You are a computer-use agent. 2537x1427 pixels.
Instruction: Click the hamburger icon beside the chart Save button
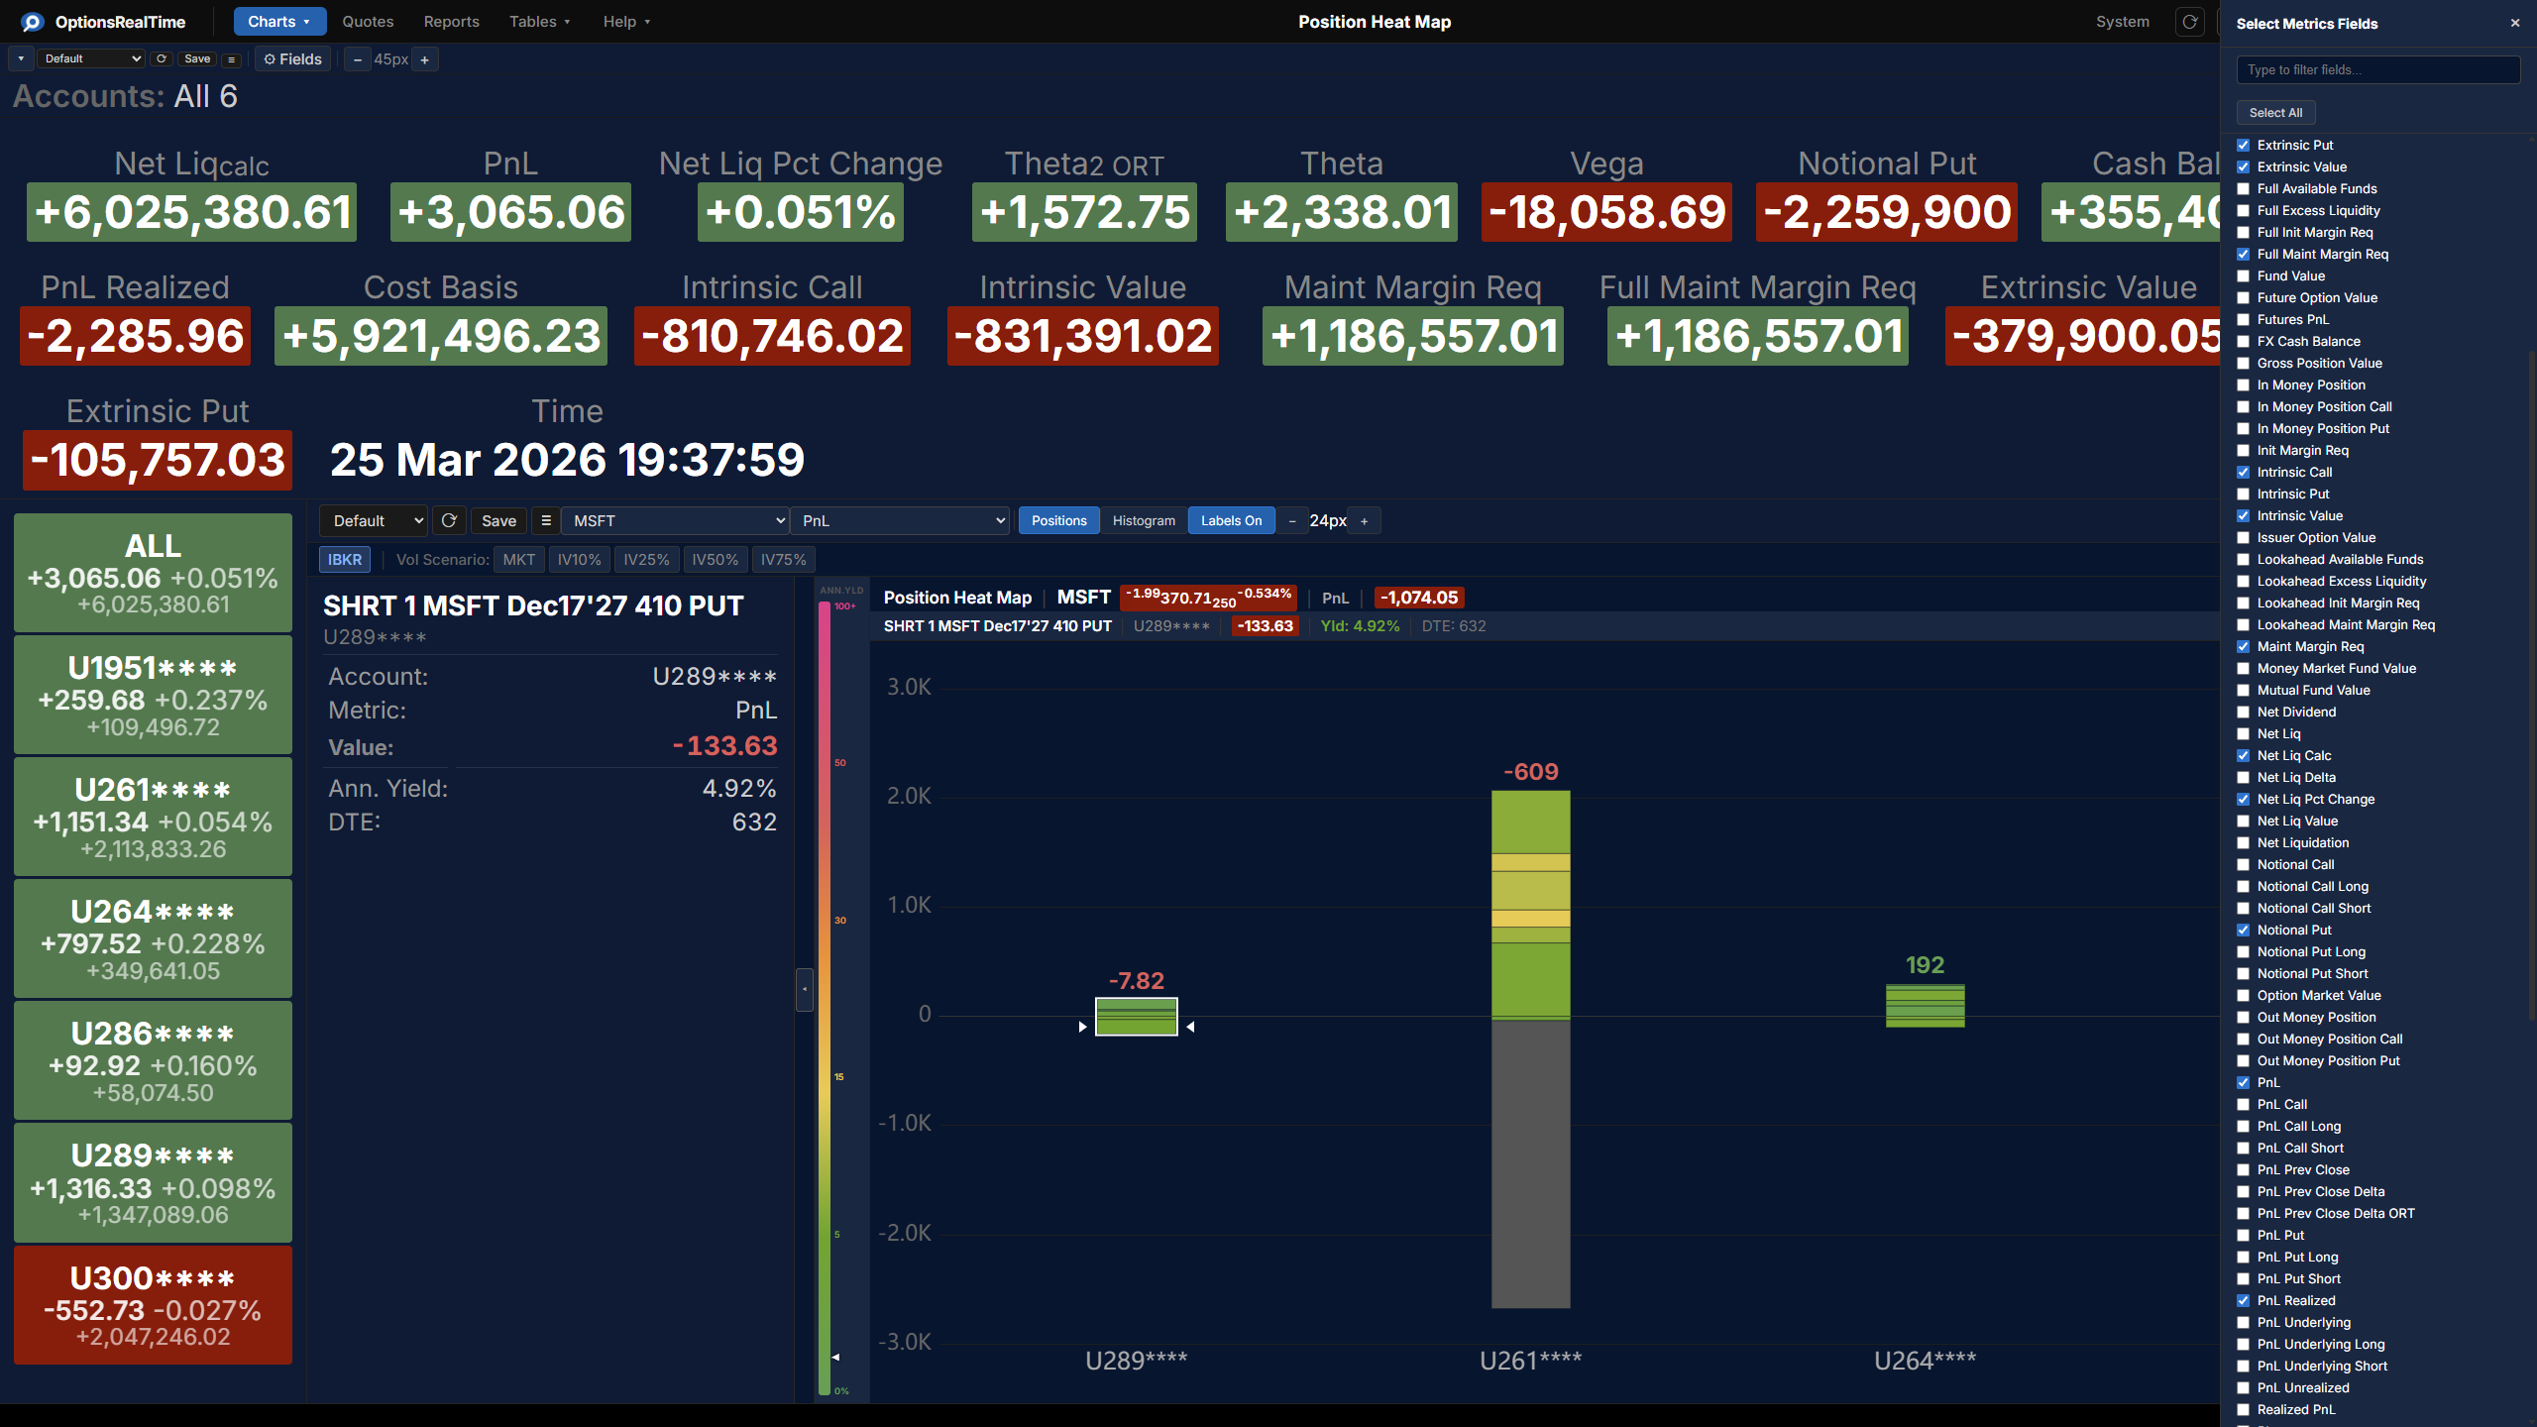tap(545, 520)
